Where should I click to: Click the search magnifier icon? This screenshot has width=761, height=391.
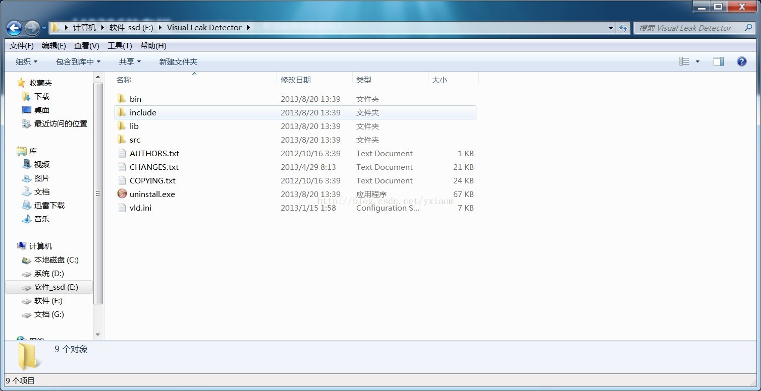(x=748, y=28)
